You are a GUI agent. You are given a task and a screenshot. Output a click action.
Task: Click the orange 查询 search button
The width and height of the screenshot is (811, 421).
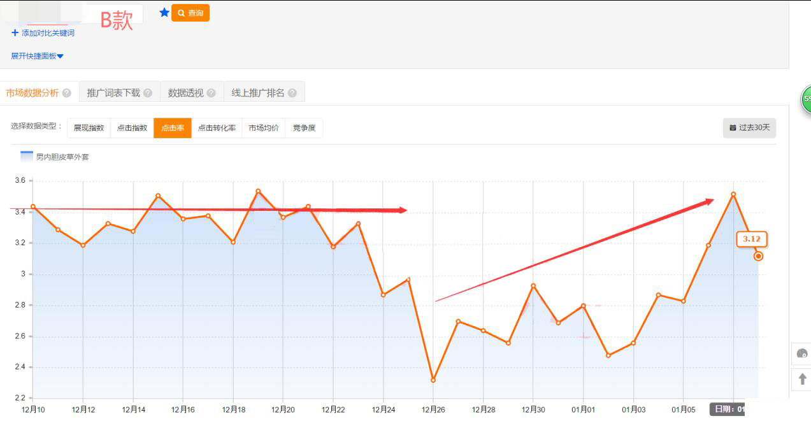[x=190, y=13]
